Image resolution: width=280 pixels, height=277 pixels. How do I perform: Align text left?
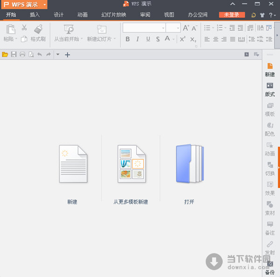(207, 39)
